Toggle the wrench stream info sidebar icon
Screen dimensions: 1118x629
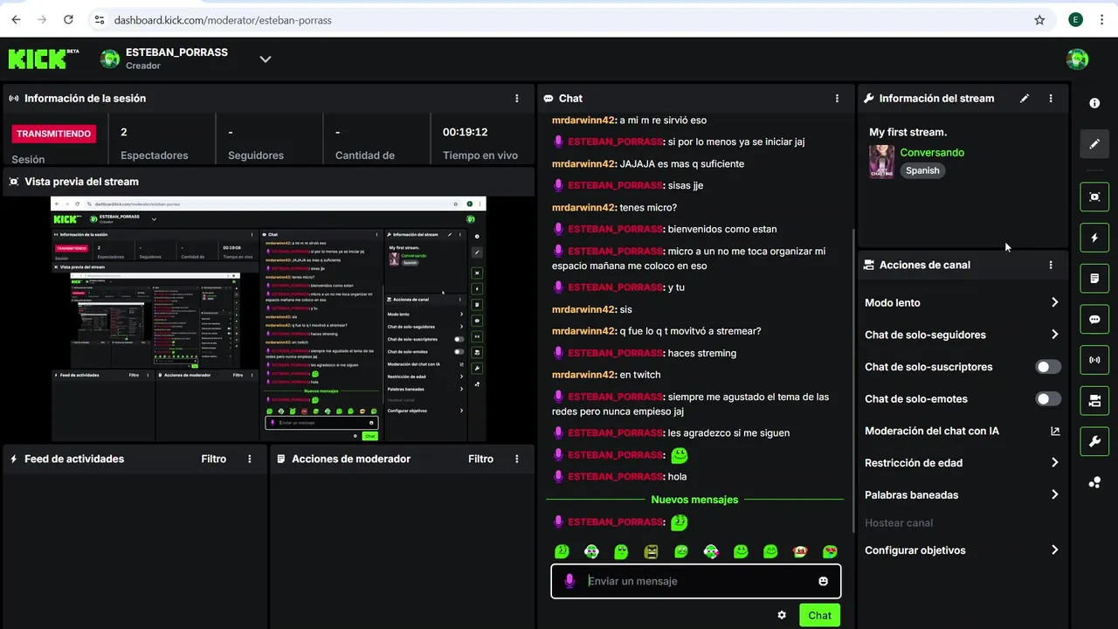(x=1094, y=441)
